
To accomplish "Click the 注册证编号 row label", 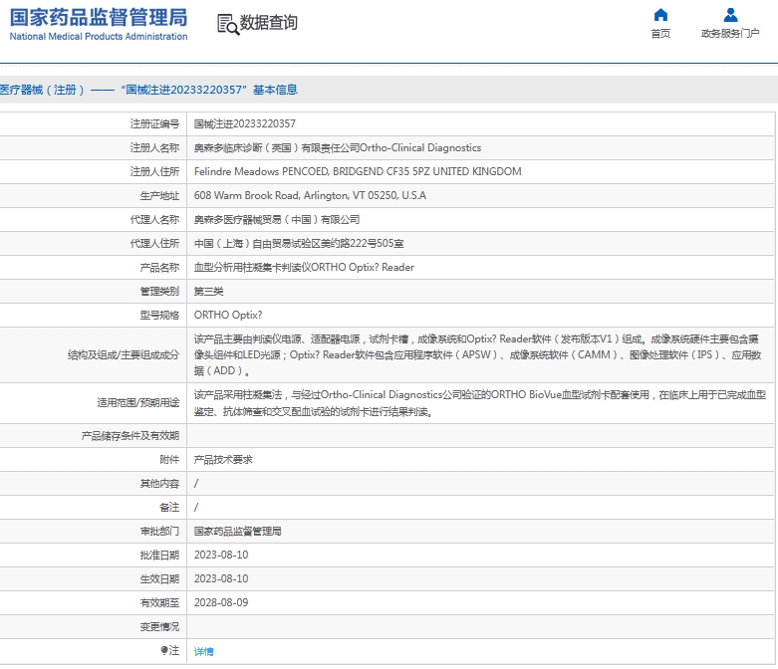I will (154, 124).
